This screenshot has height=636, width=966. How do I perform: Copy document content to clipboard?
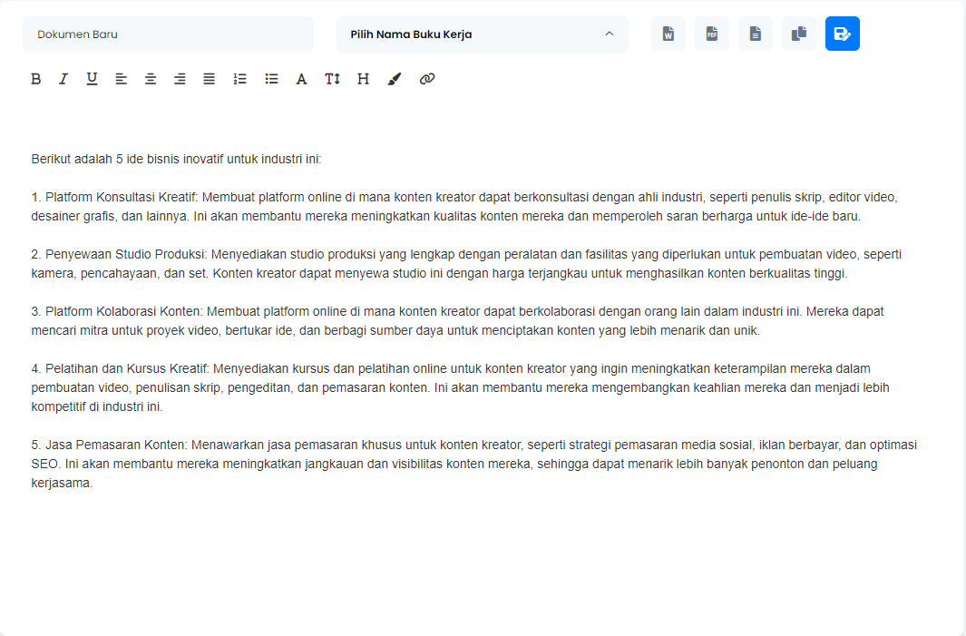point(799,34)
